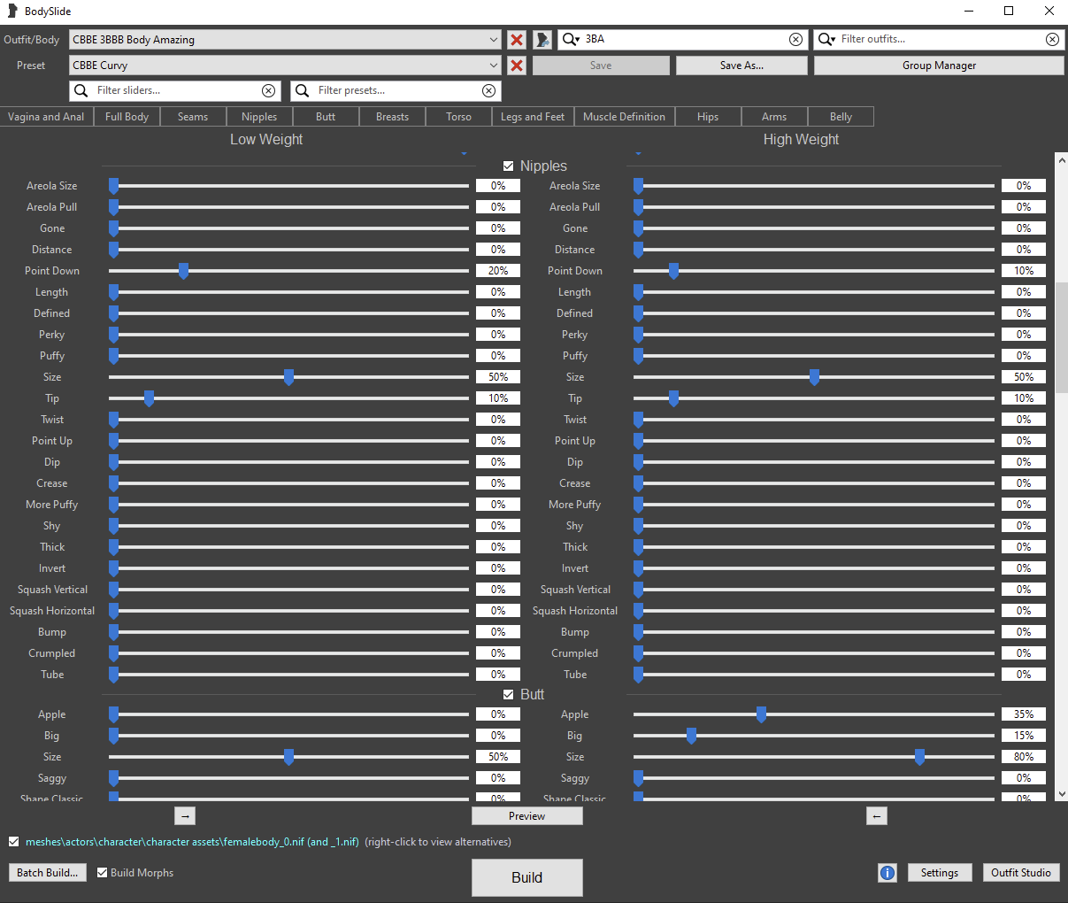Click the high weight Big 15% value box
This screenshot has height=903, width=1068.
point(1024,736)
